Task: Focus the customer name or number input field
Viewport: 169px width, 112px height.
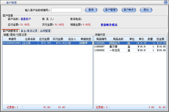Action: (66, 10)
